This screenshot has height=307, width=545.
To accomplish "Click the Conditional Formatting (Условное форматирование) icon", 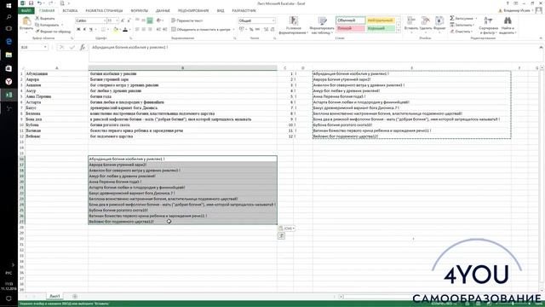I will 293,20.
